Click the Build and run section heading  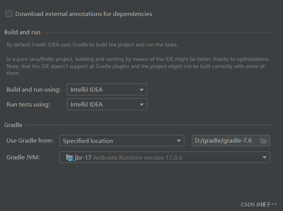[23, 32]
